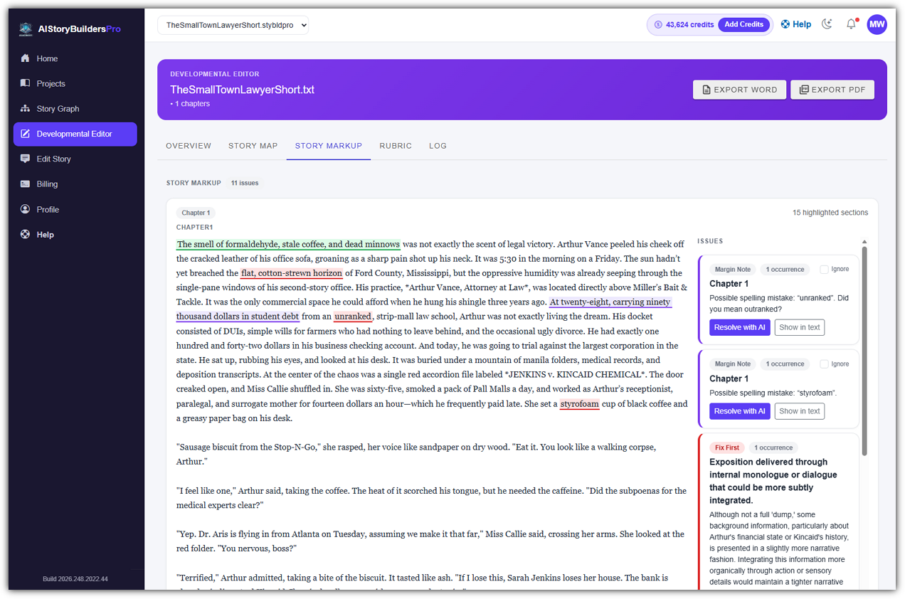Click the Build 2026.248.2022.44 version text
Image resolution: width=905 pixels, height=599 pixels.
75,579
